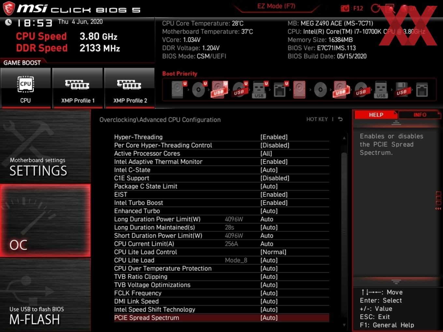The image size is (443, 332).
Task: Click the circular refresh arrow icon at top
Action: 375,8
